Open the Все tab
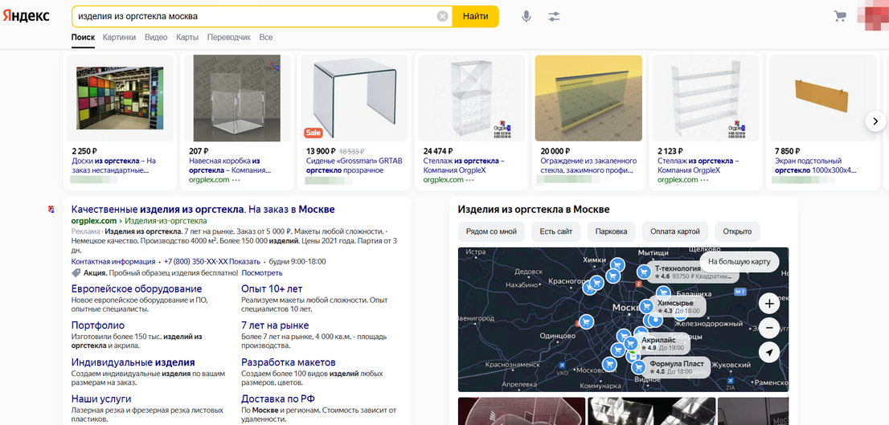889x425 pixels. (x=266, y=38)
